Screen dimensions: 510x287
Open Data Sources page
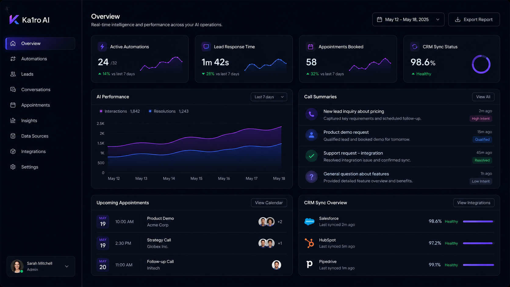[x=40, y=136]
